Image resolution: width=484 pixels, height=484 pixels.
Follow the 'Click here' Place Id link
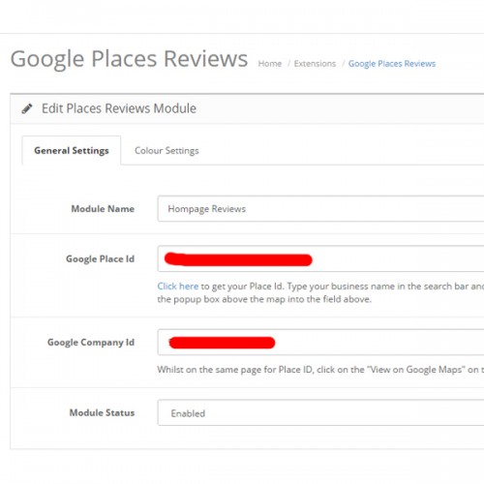point(178,287)
